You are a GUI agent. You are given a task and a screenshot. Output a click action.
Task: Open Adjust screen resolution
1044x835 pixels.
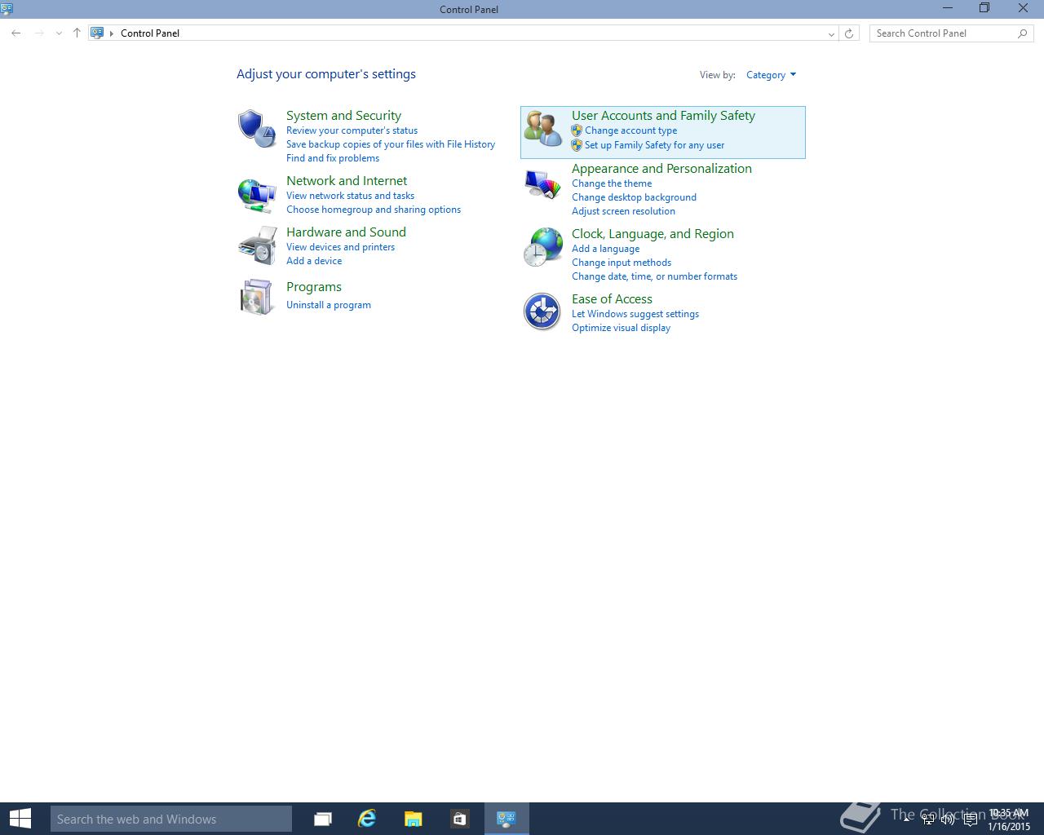tap(623, 211)
